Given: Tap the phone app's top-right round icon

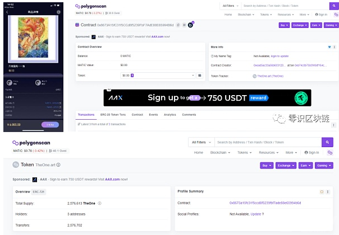Looking at the screenshot, I should point(58,12).
